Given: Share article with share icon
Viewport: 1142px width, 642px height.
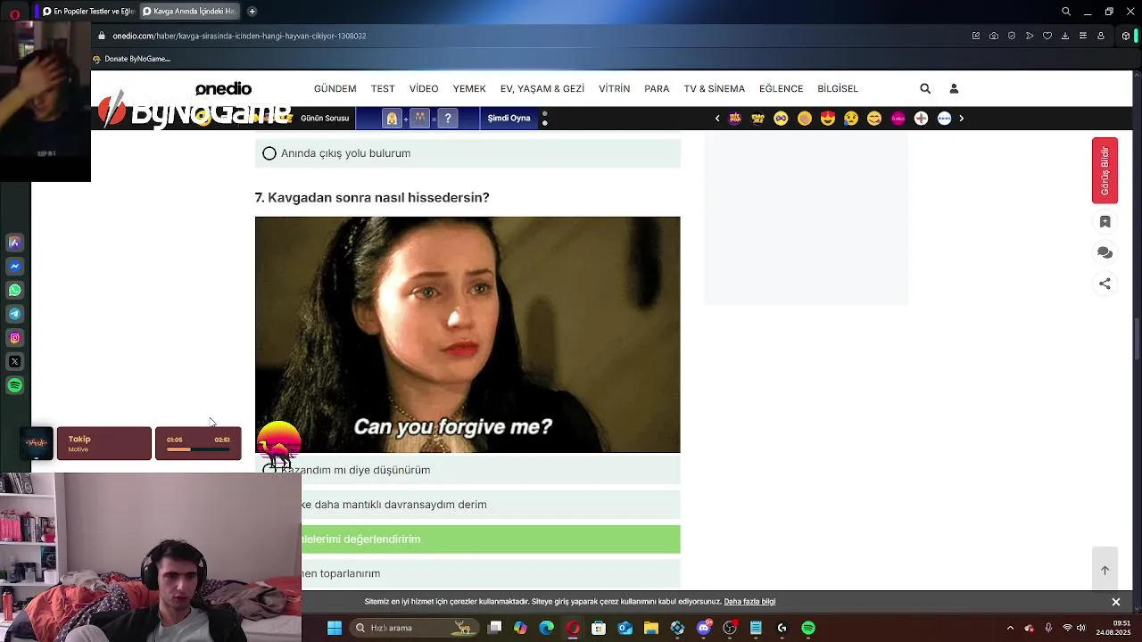Looking at the screenshot, I should click(1105, 284).
